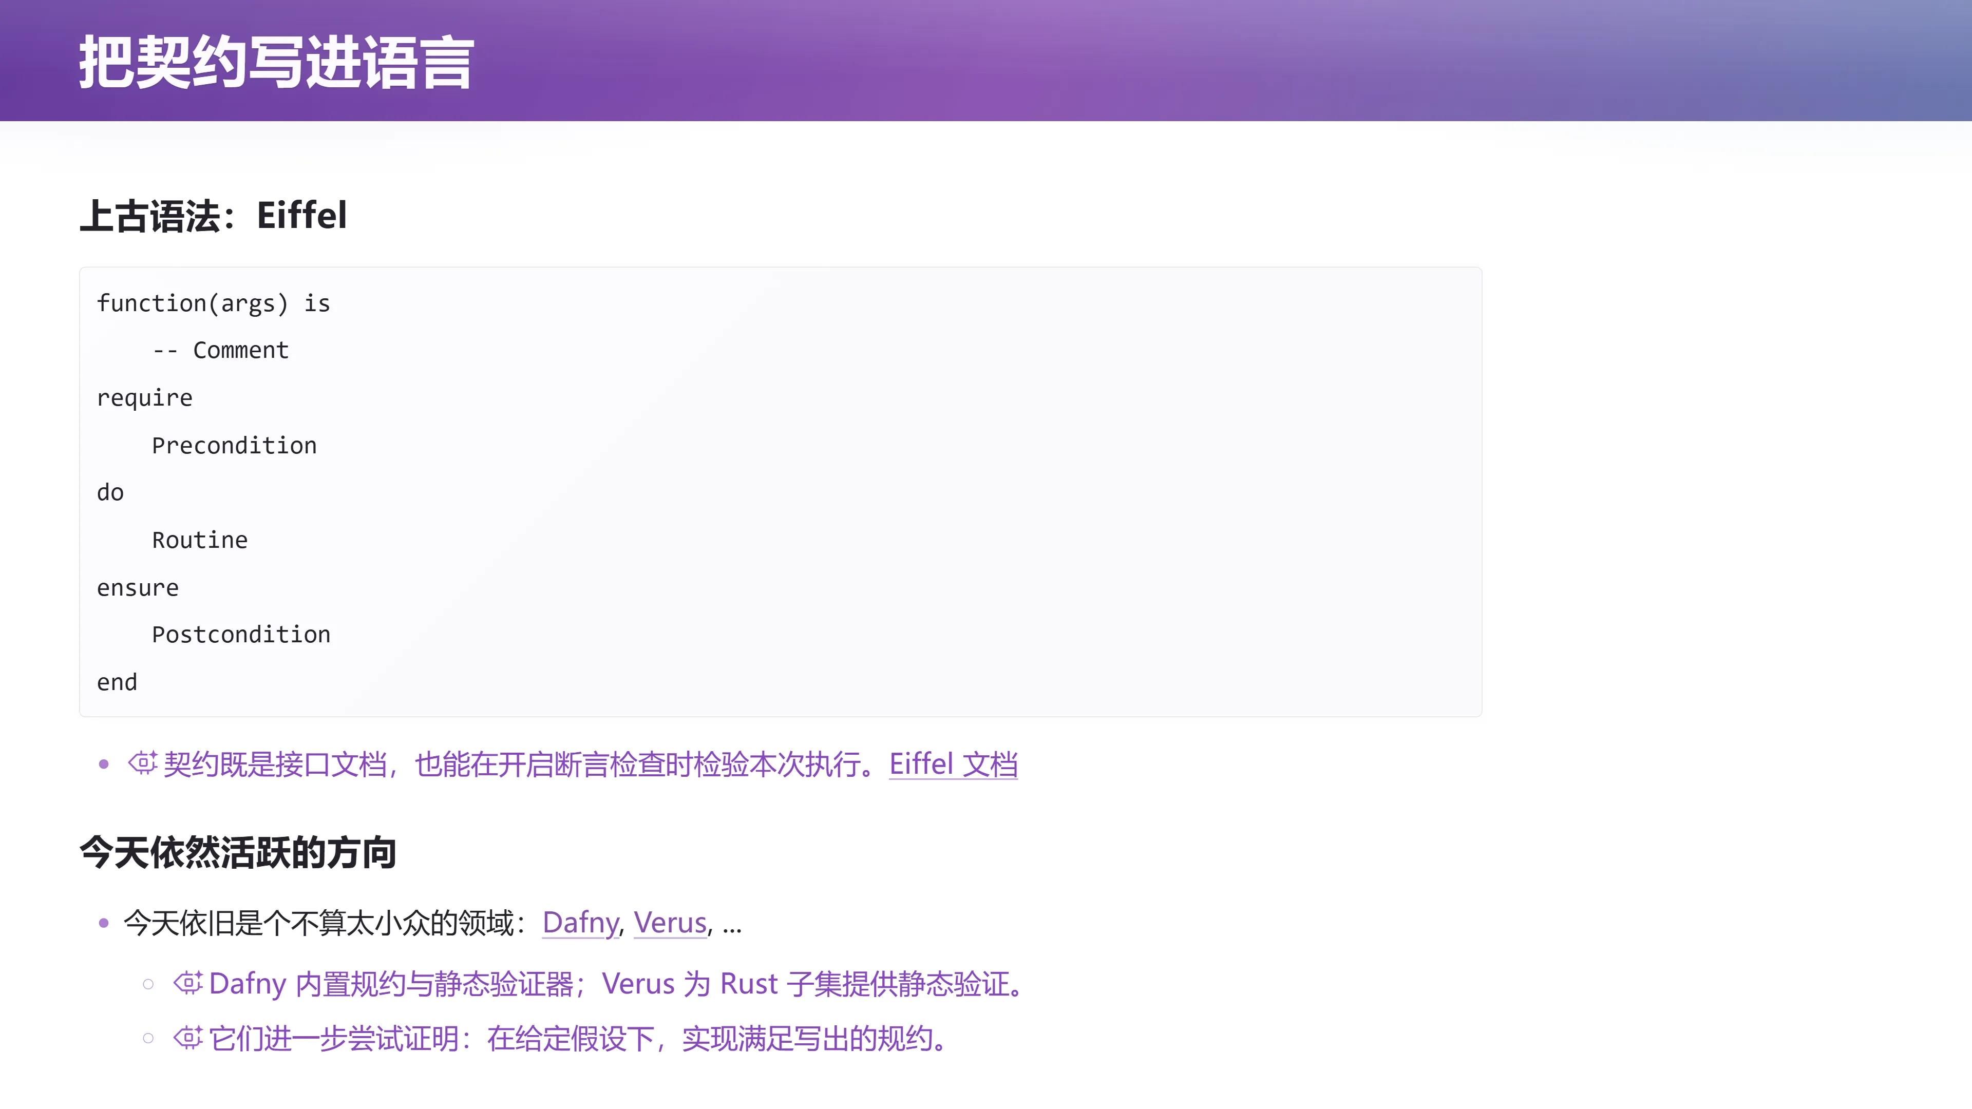Click the heading 今天依然活跃的方向
Screen dimensions: 1972x1109
coord(238,852)
